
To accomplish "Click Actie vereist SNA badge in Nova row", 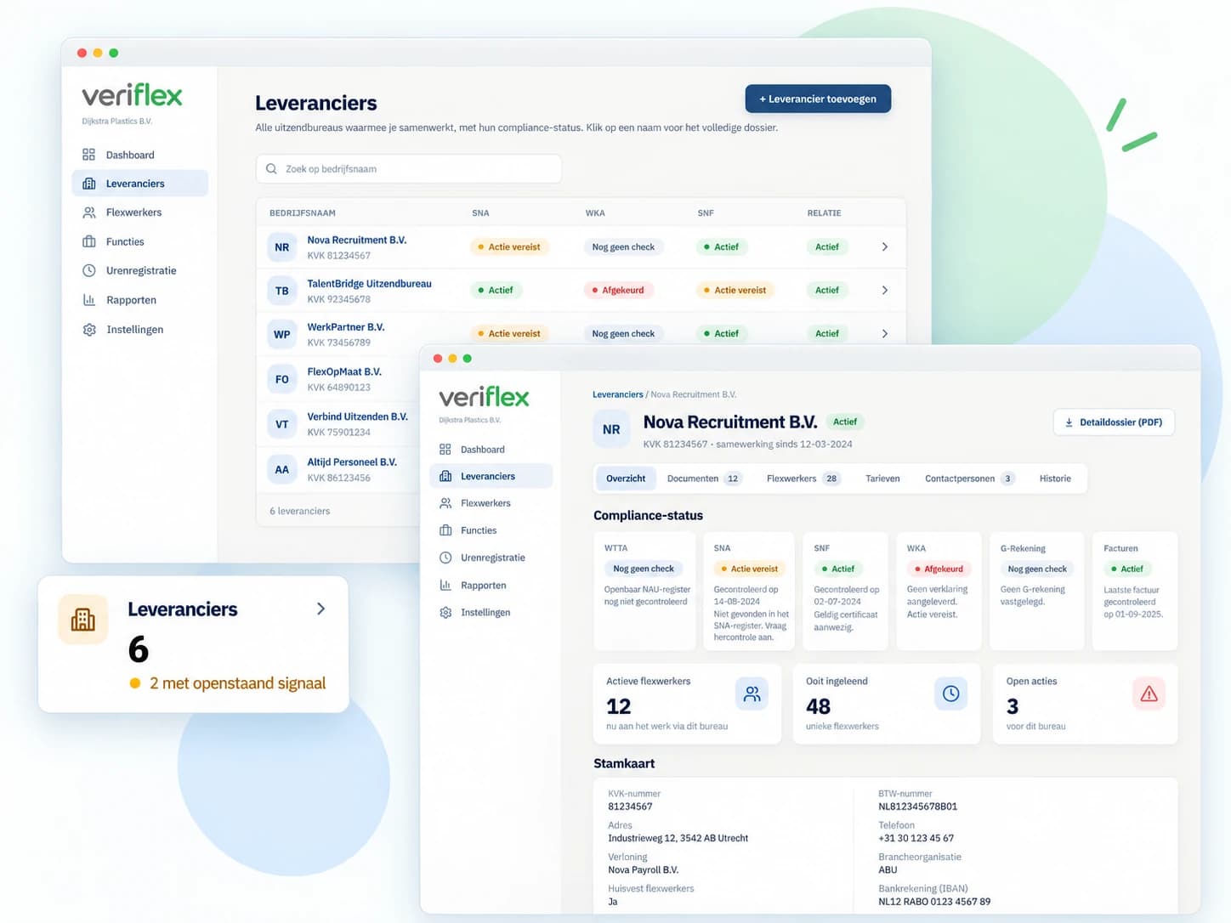I will point(509,246).
